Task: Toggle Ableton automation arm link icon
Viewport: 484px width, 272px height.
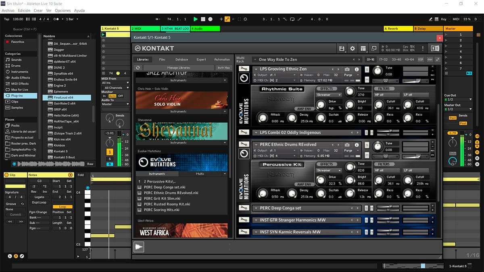Action: 227,19
